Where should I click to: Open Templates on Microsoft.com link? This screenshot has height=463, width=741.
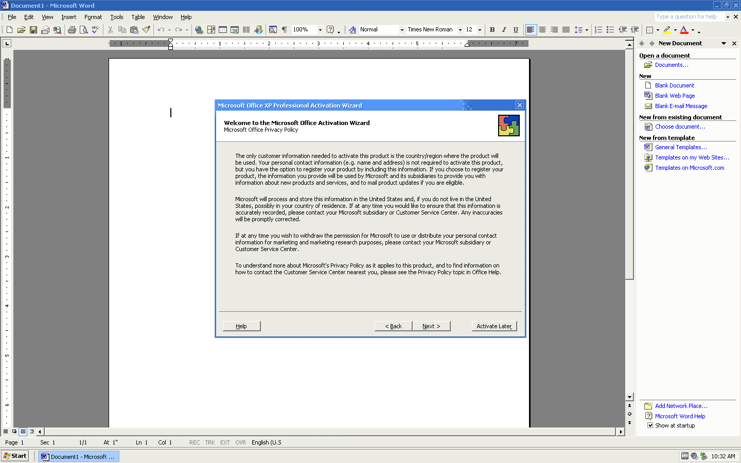[690, 168]
